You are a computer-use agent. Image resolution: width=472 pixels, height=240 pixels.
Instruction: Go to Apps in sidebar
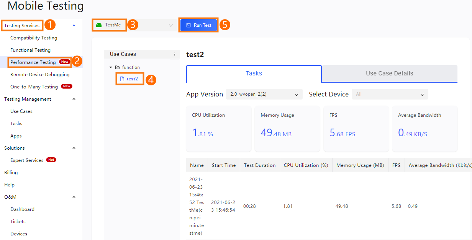[16, 136]
